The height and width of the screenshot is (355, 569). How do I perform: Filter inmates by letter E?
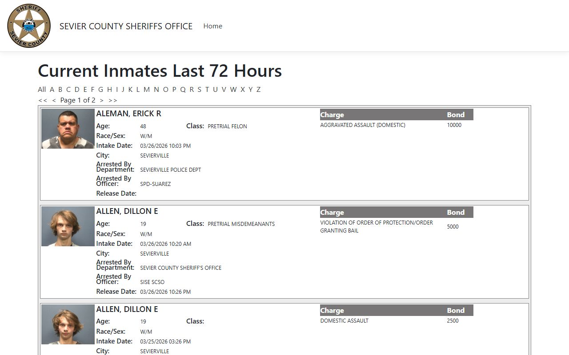(x=85, y=89)
